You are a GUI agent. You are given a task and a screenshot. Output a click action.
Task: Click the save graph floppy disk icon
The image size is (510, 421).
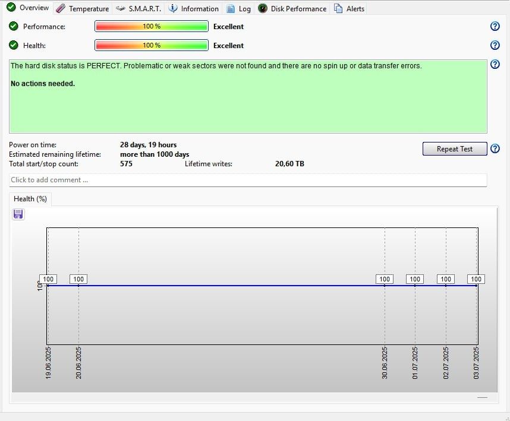click(x=18, y=214)
